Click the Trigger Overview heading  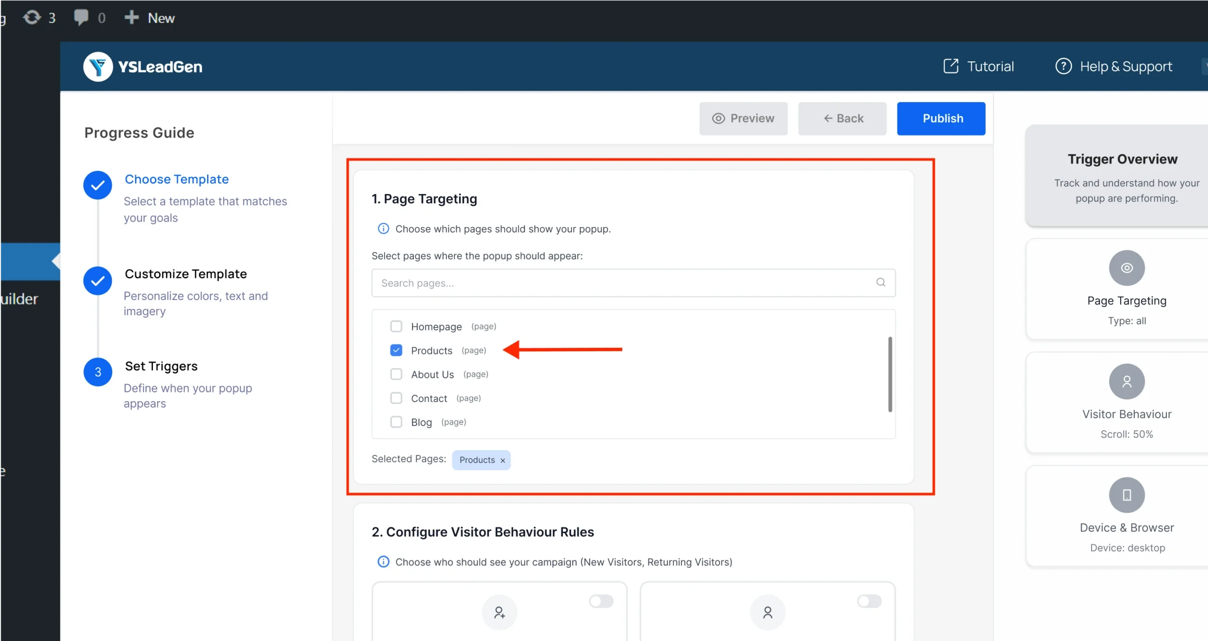pos(1122,159)
